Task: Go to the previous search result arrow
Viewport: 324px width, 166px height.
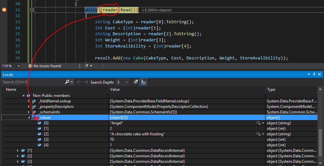Action: [x=79, y=82]
